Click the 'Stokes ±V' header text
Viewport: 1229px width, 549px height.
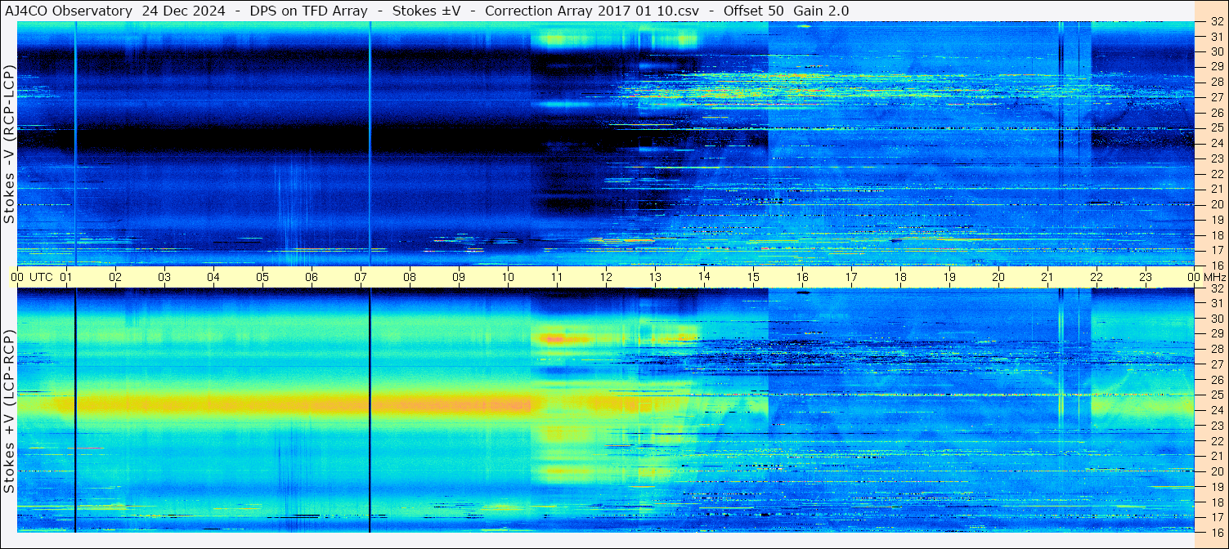(426, 11)
